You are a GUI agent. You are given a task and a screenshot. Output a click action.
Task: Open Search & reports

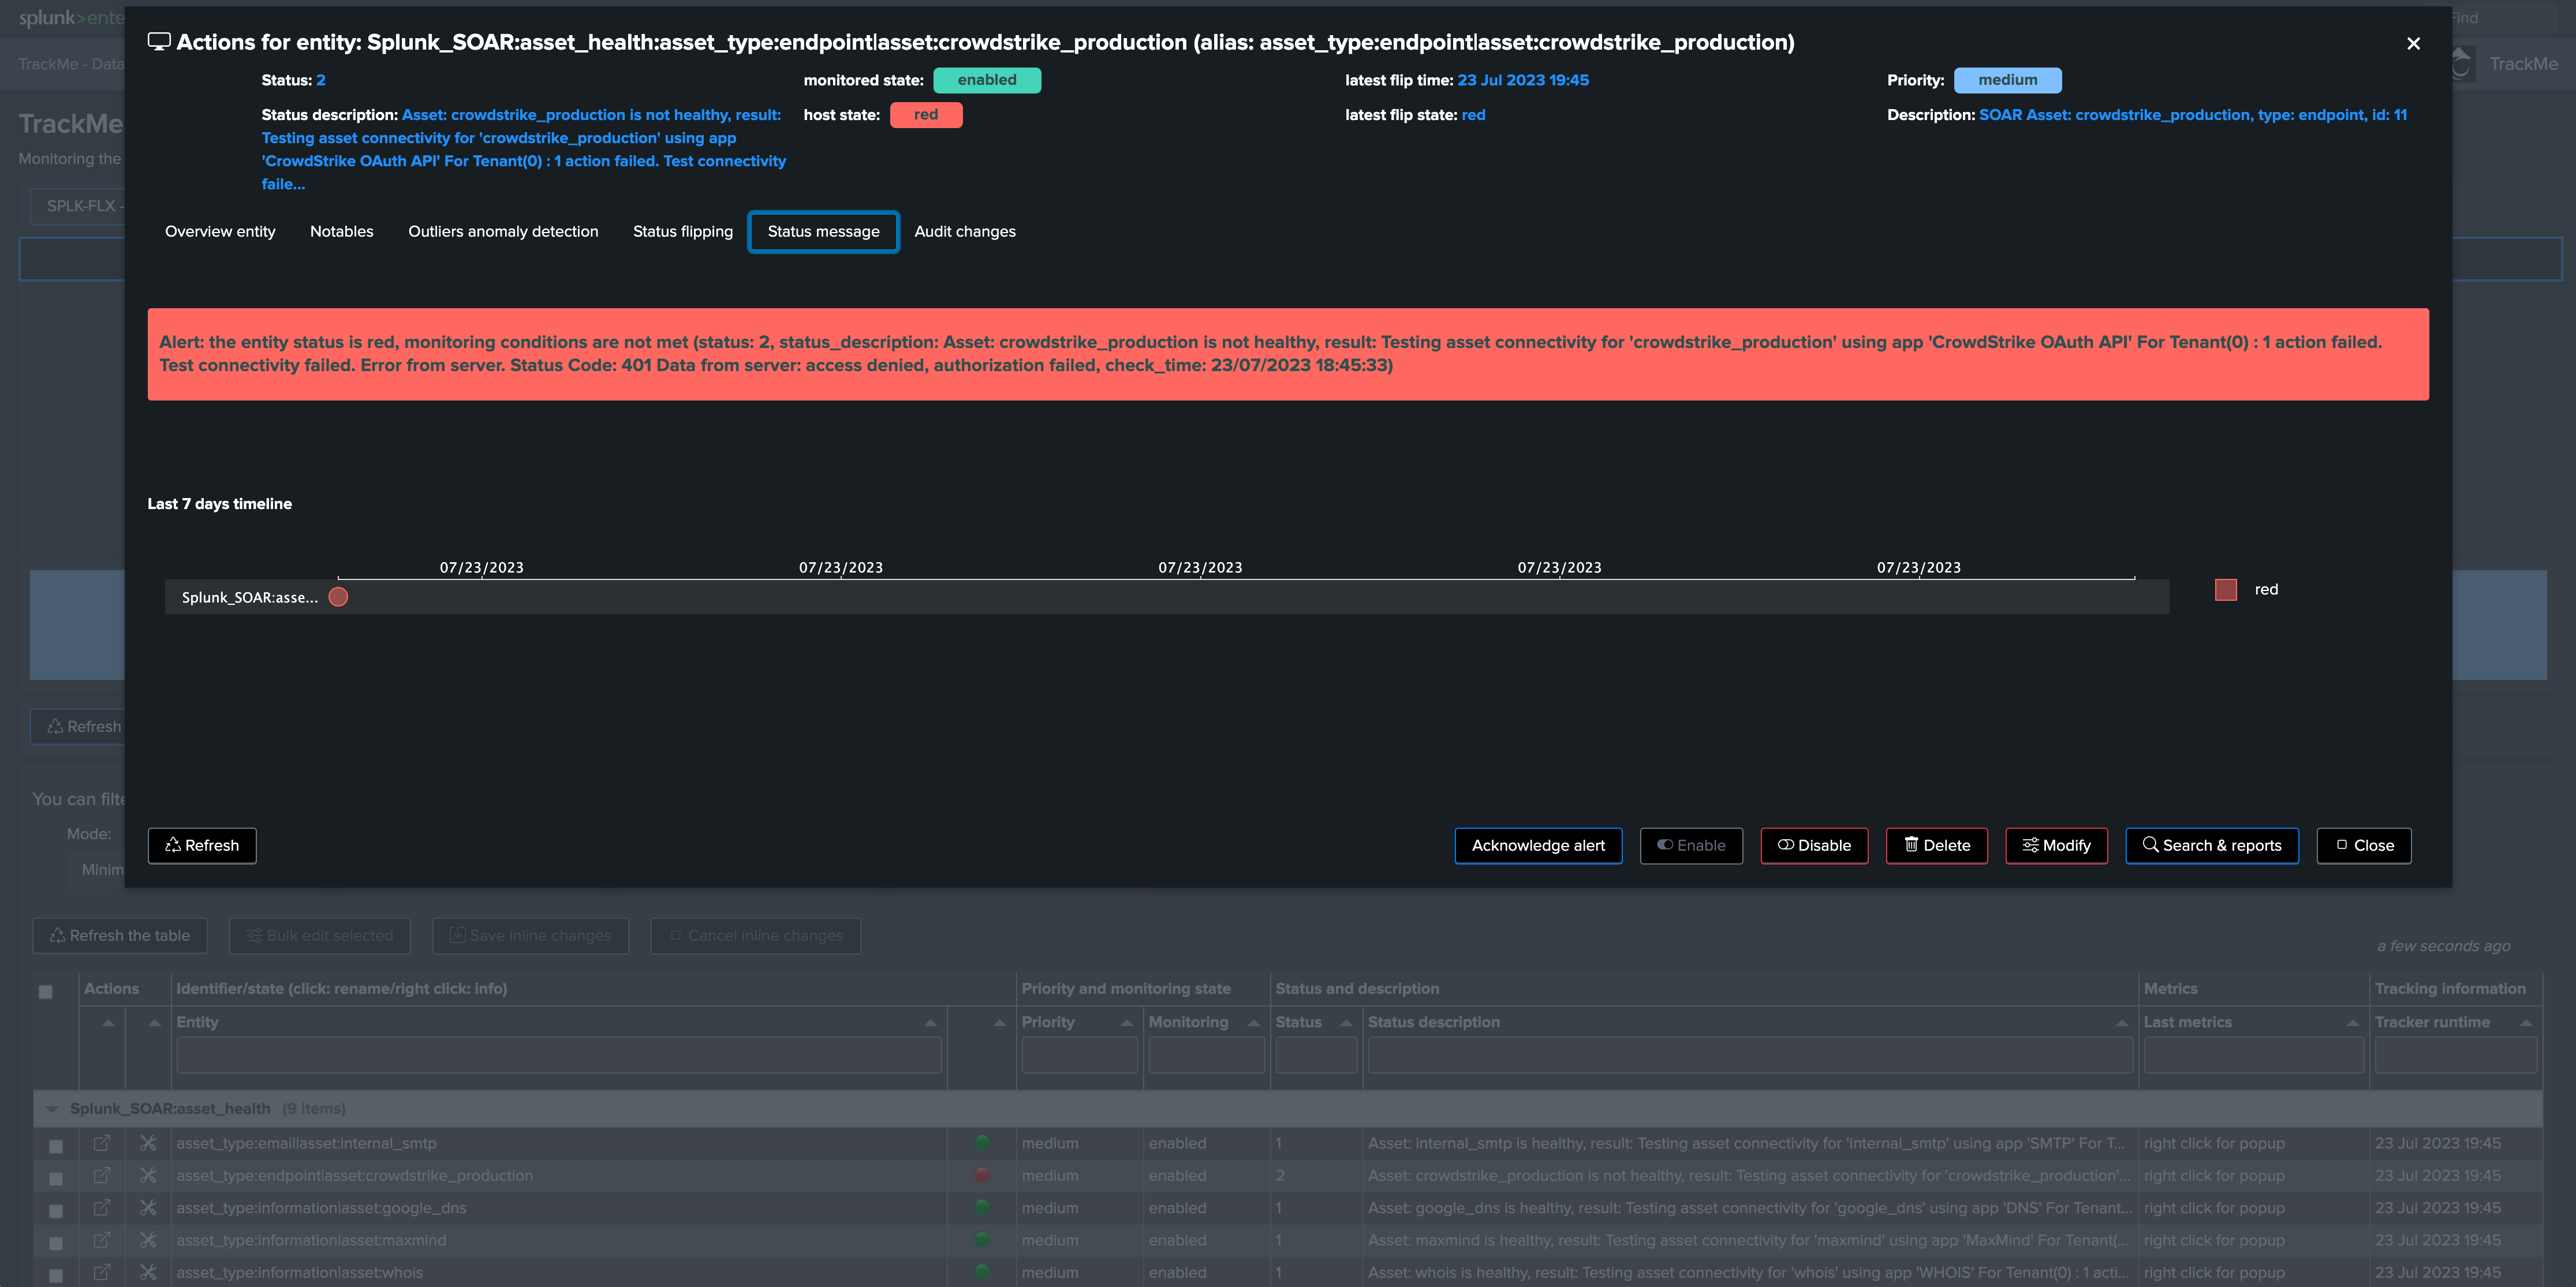pyautogui.click(x=2212, y=846)
